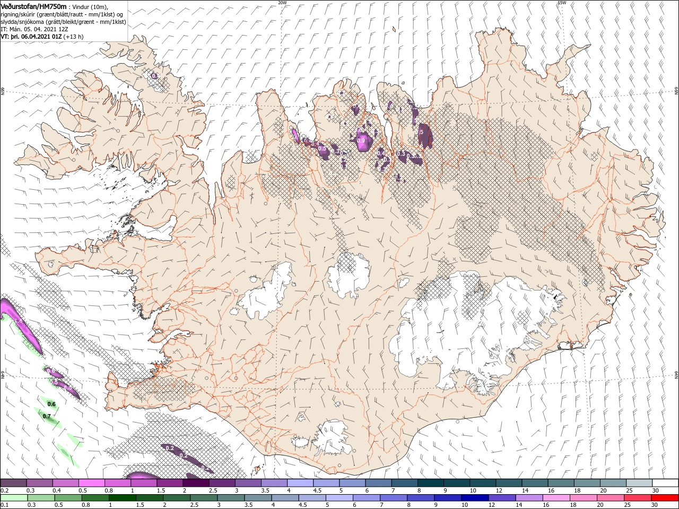Pick dark purple snow scale swatch 2
Screen dimensions: 679x509
pos(196,483)
